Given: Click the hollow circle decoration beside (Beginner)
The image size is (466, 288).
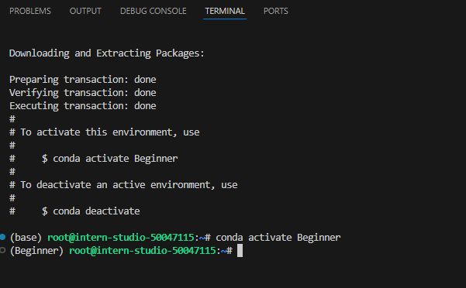Looking at the screenshot, I should pos(2,250).
